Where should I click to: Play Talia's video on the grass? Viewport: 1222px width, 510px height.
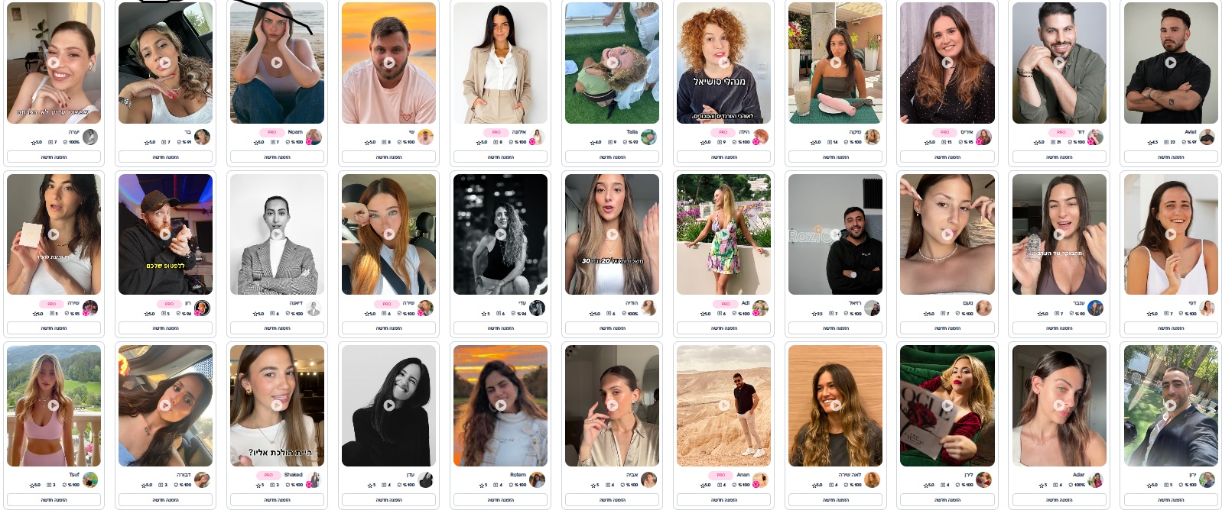pyautogui.click(x=612, y=63)
